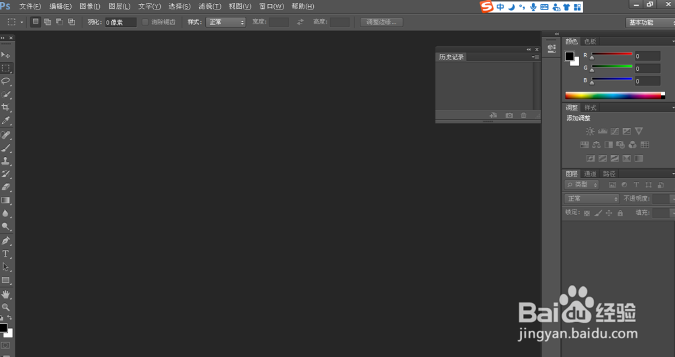Click Sogou input method S icon
675x357 pixels.
(x=487, y=7)
